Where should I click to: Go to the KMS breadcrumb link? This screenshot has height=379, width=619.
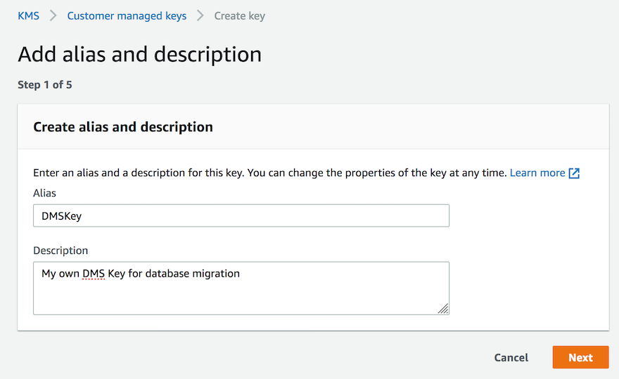pos(29,15)
